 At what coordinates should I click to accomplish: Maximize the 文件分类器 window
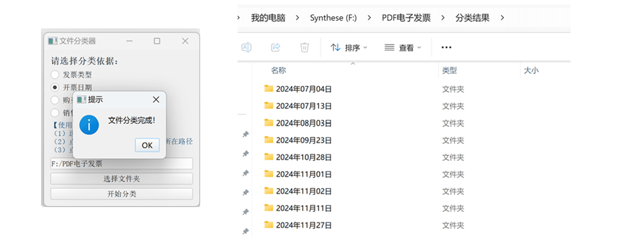[157, 41]
